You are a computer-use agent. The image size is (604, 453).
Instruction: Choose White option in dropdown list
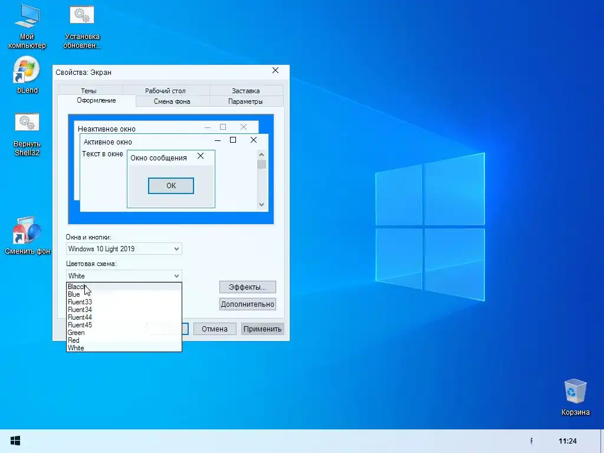tap(124, 348)
